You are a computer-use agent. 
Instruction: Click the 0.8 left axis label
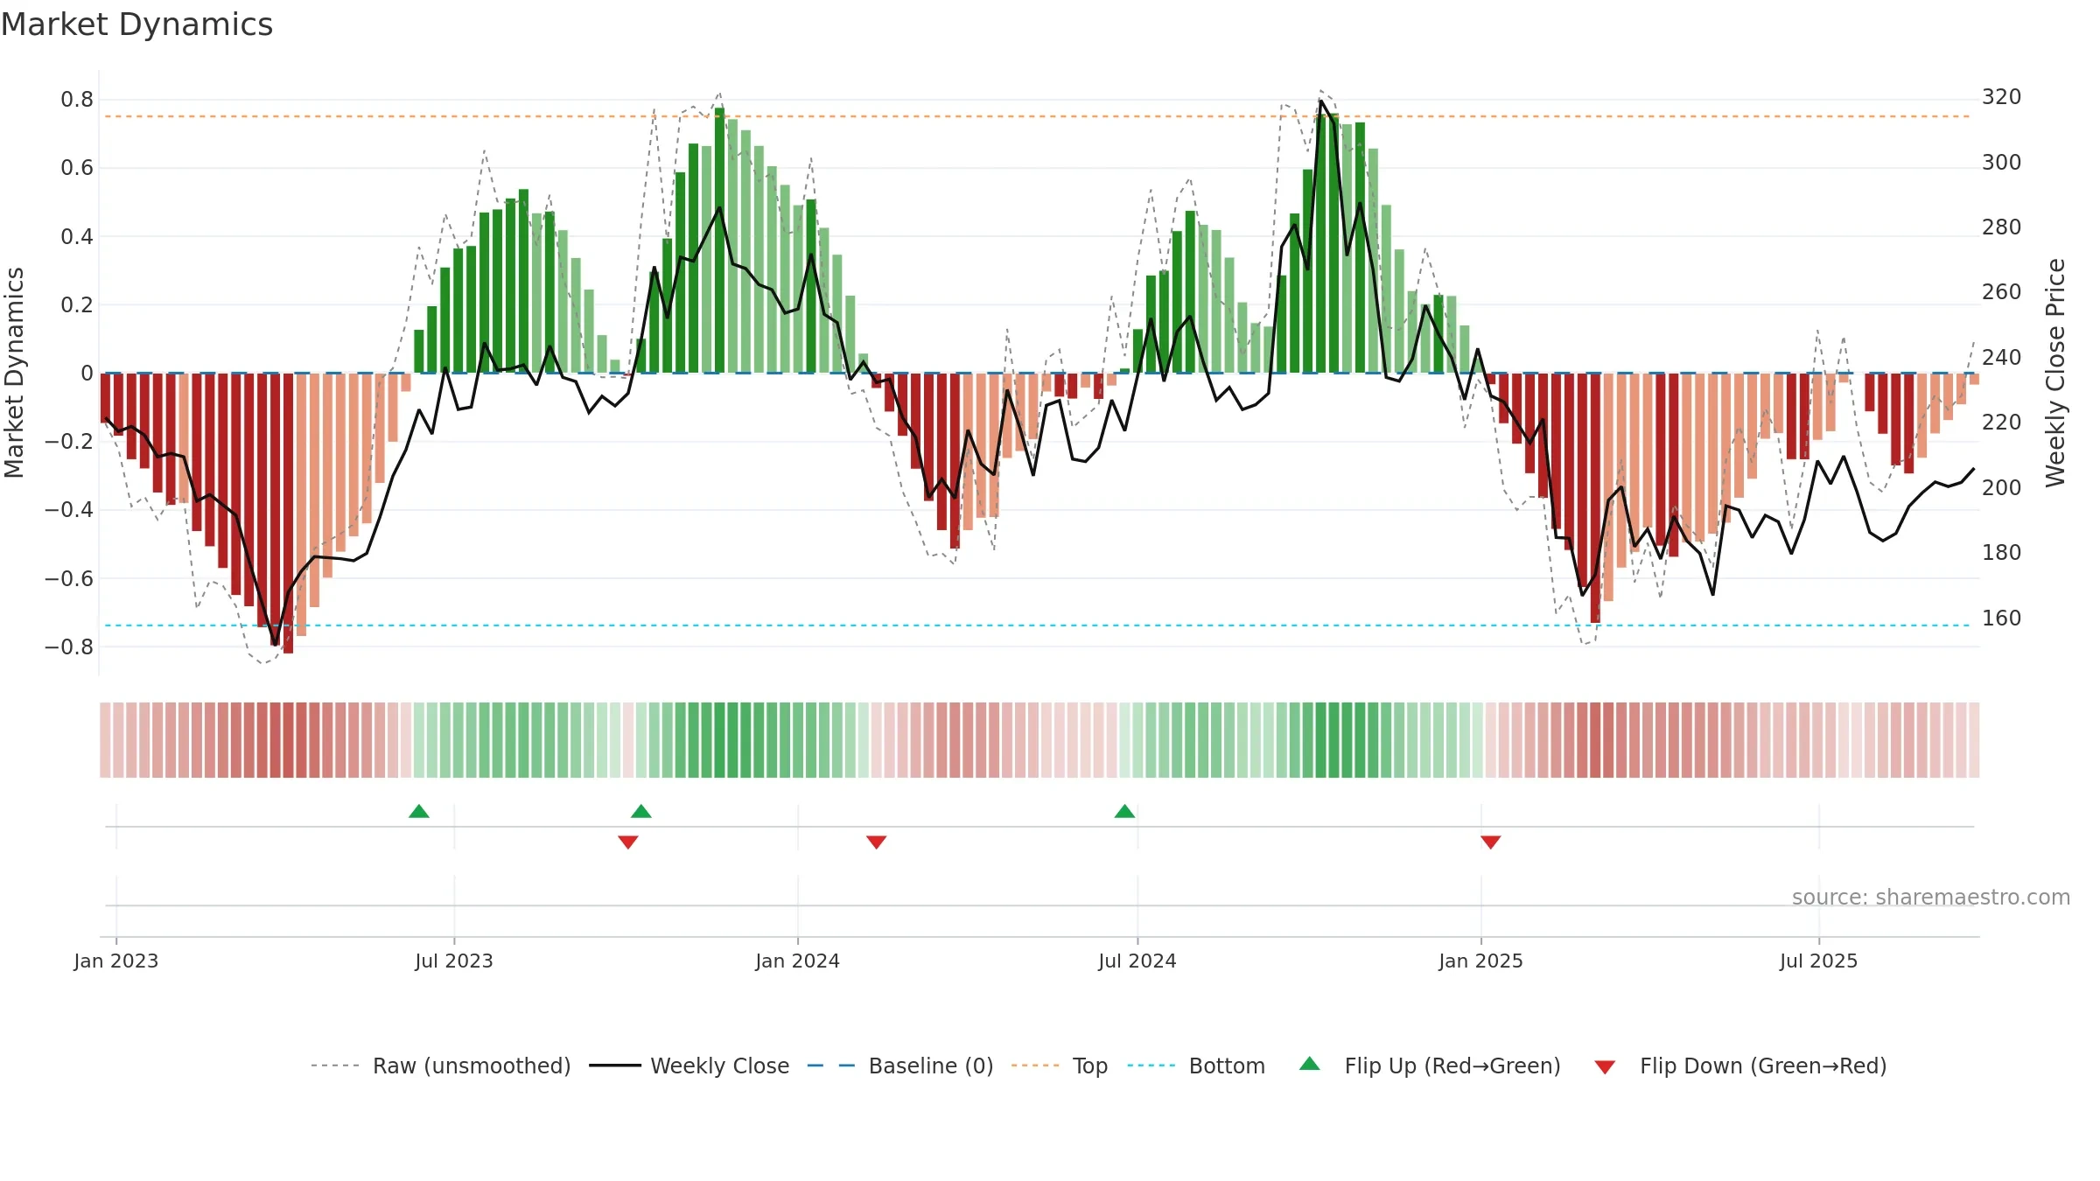pyautogui.click(x=77, y=100)
